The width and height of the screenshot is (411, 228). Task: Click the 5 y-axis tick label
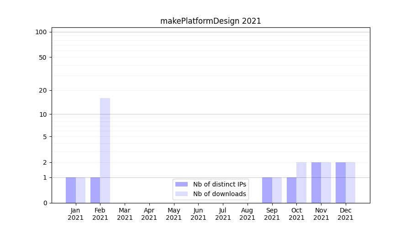click(45, 137)
